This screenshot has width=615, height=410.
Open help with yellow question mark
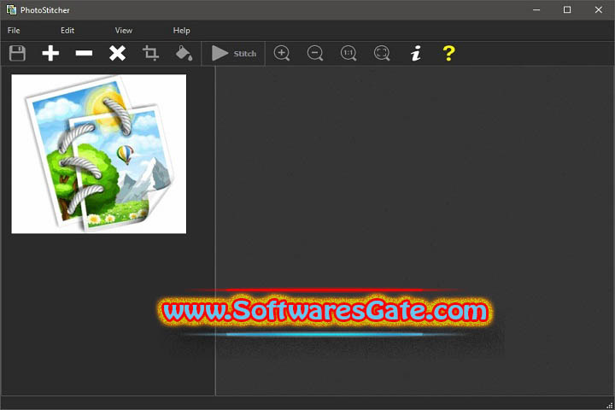tap(448, 53)
